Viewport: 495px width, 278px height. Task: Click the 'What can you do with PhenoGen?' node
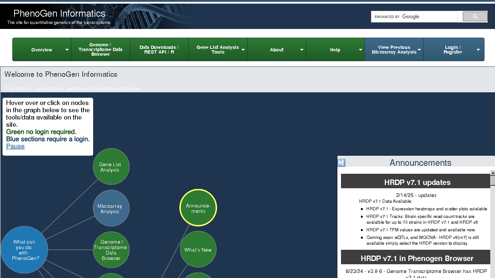(24, 249)
